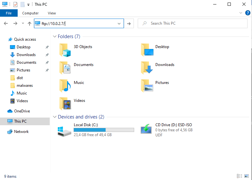Open the Help question mark icon

coord(248,13)
